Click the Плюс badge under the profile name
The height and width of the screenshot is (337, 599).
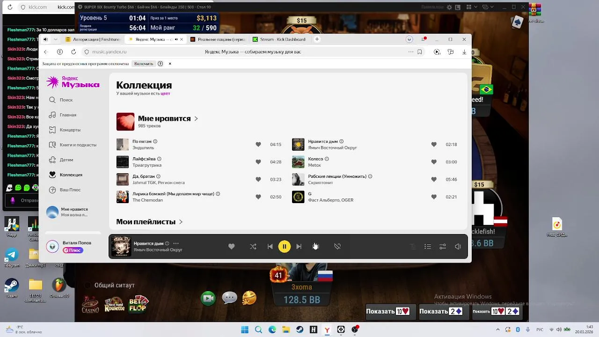pyautogui.click(x=73, y=250)
